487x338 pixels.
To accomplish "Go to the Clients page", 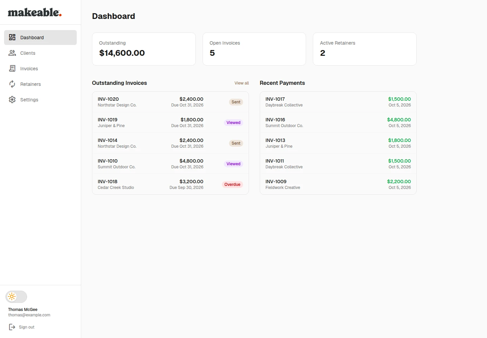I will [x=40, y=53].
